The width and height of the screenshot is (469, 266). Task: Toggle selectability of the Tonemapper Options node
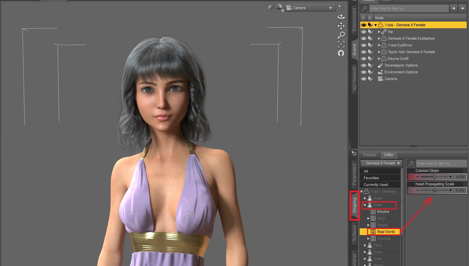pyautogui.click(x=370, y=65)
